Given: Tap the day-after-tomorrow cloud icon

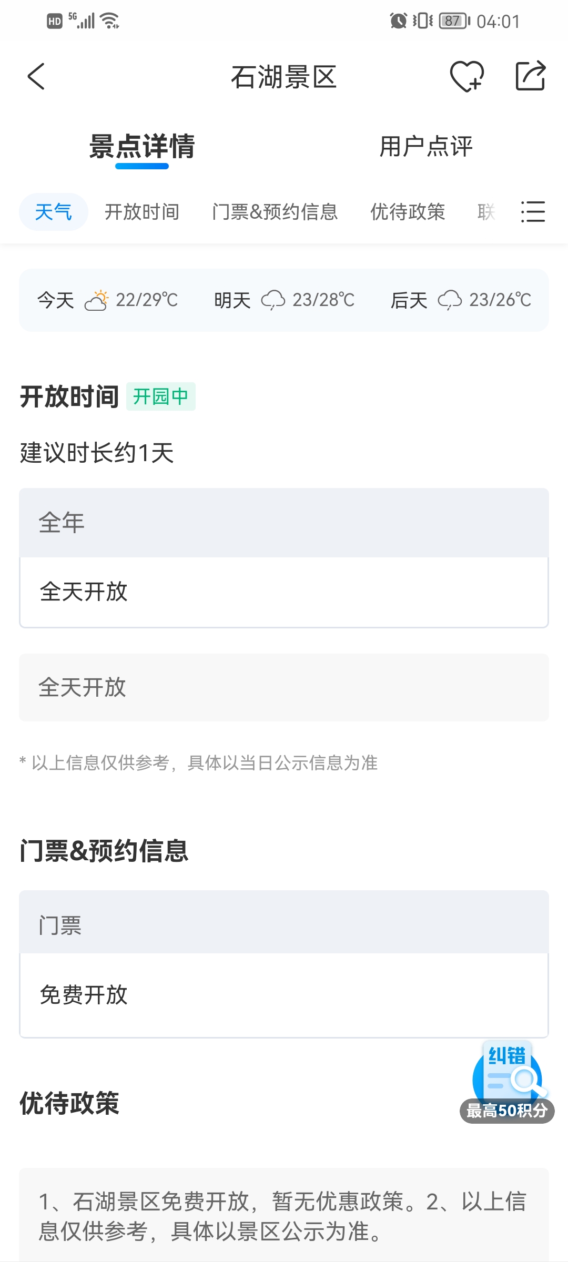Looking at the screenshot, I should pos(450,300).
